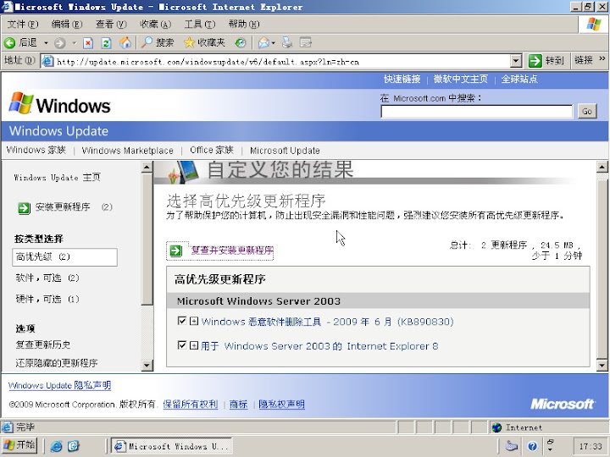Open the address bar dropdown arrow
The width and height of the screenshot is (610, 457).
pos(516,61)
